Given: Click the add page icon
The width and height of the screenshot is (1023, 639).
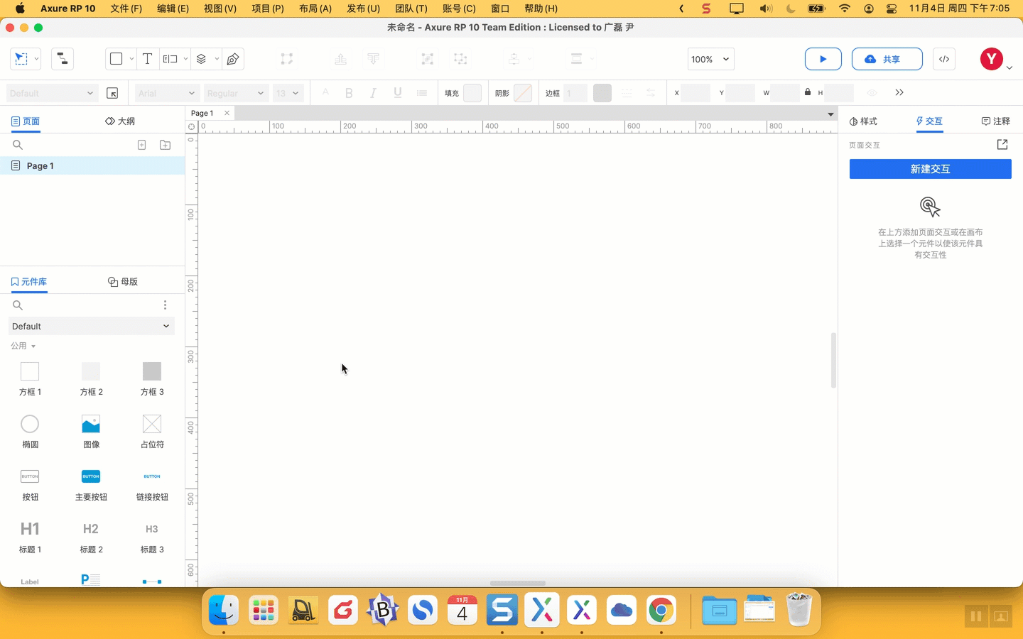Looking at the screenshot, I should 141,145.
